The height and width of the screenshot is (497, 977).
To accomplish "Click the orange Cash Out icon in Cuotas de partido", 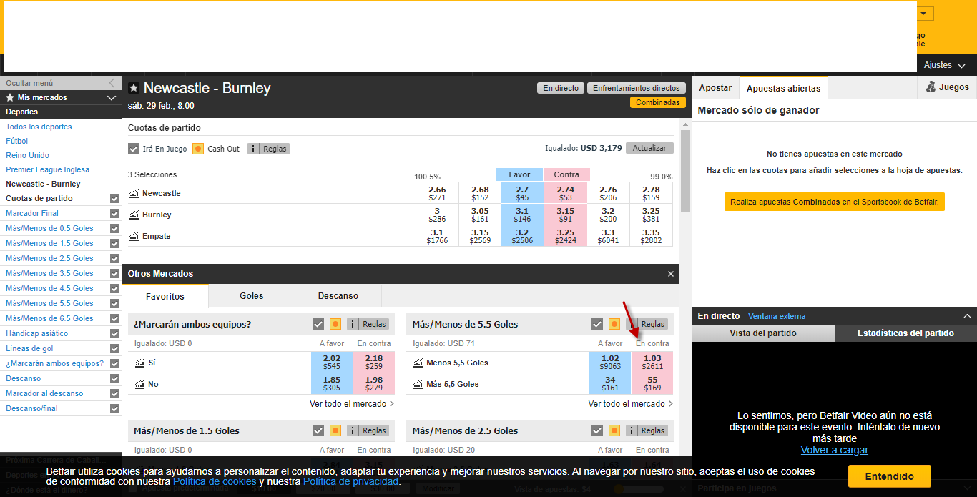I will click(198, 149).
